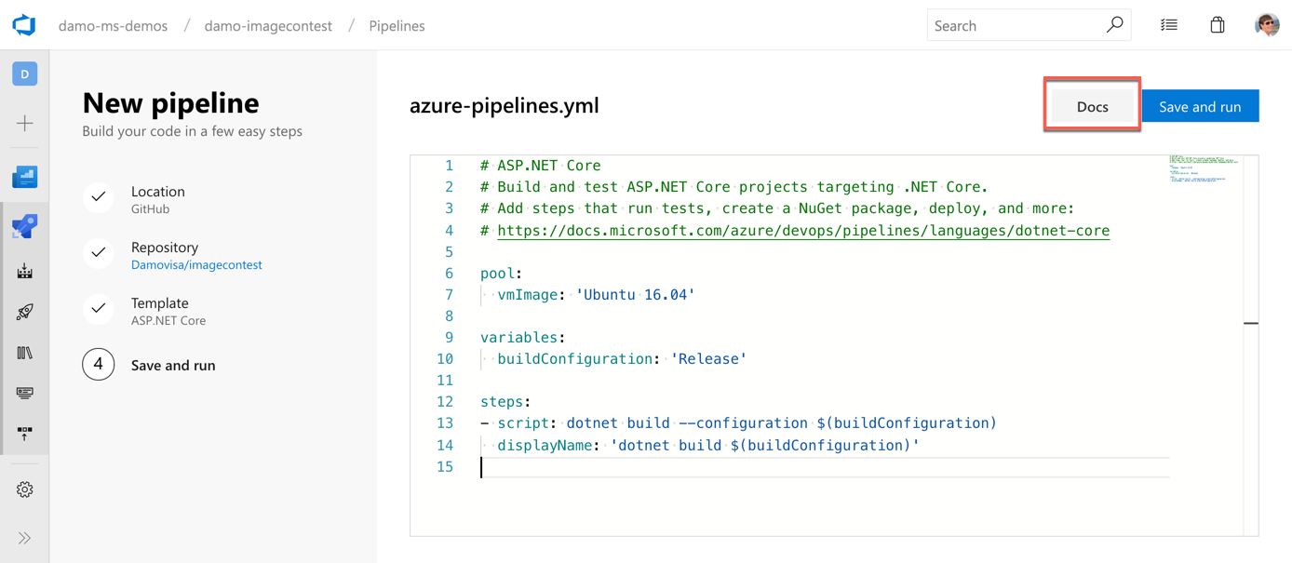The image size is (1292, 563).
Task: Open the user avatar profile menu
Action: click(x=1268, y=24)
